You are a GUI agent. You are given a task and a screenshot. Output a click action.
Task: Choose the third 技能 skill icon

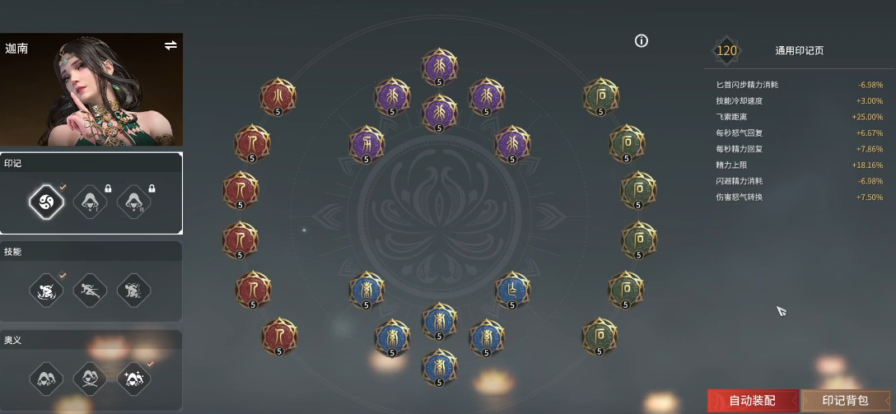click(x=133, y=290)
